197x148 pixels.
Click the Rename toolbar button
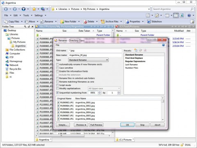pos(47,21)
